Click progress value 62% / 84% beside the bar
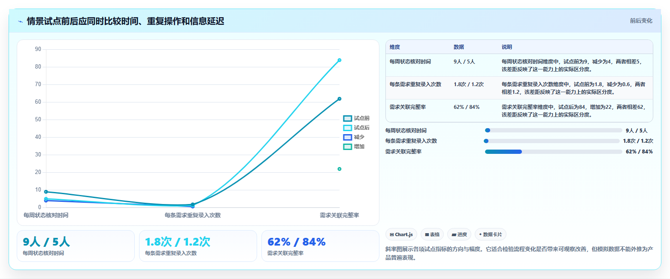This screenshot has height=279, width=670. point(639,152)
